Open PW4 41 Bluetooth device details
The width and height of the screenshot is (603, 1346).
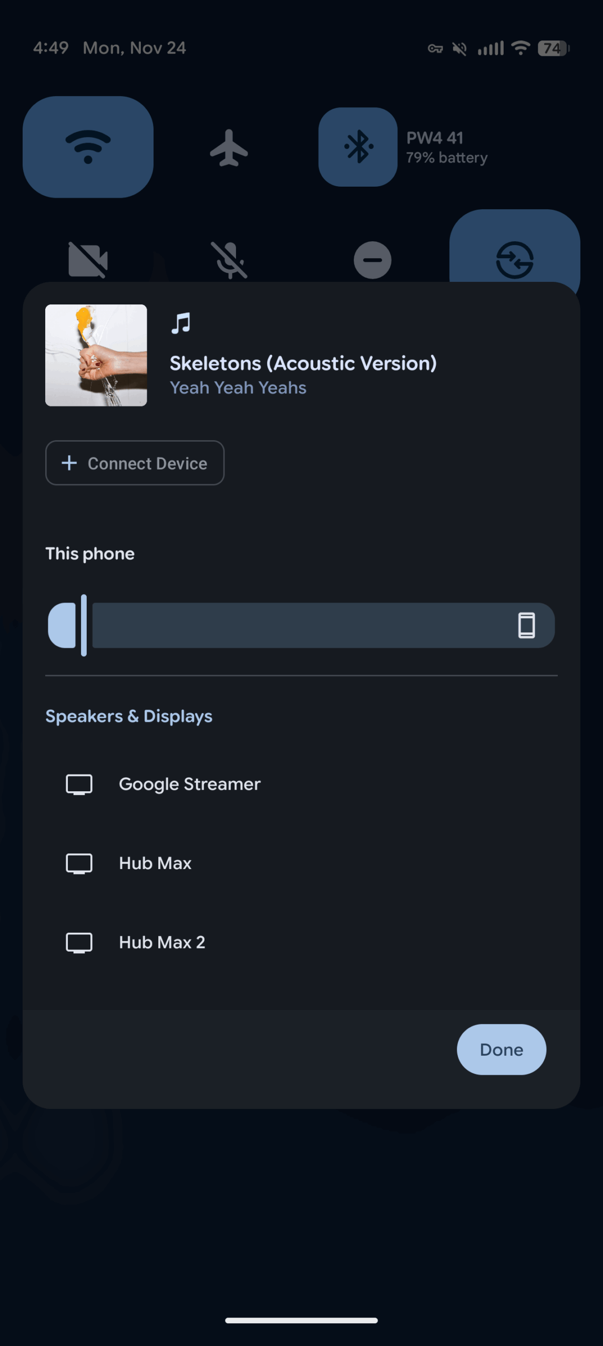(447, 147)
